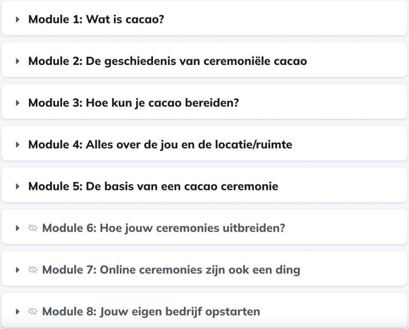Click the hidden-eye icon on Module 6
This screenshot has width=409, height=329.
point(33,228)
